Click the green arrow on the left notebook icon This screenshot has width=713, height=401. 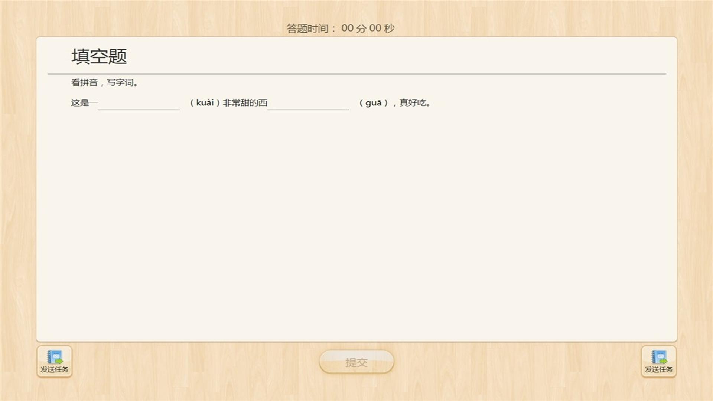click(59, 361)
